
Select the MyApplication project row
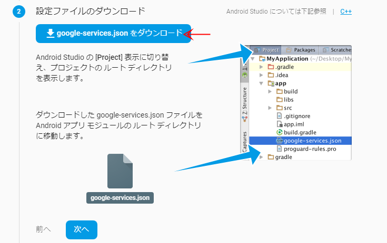[x=300, y=59]
